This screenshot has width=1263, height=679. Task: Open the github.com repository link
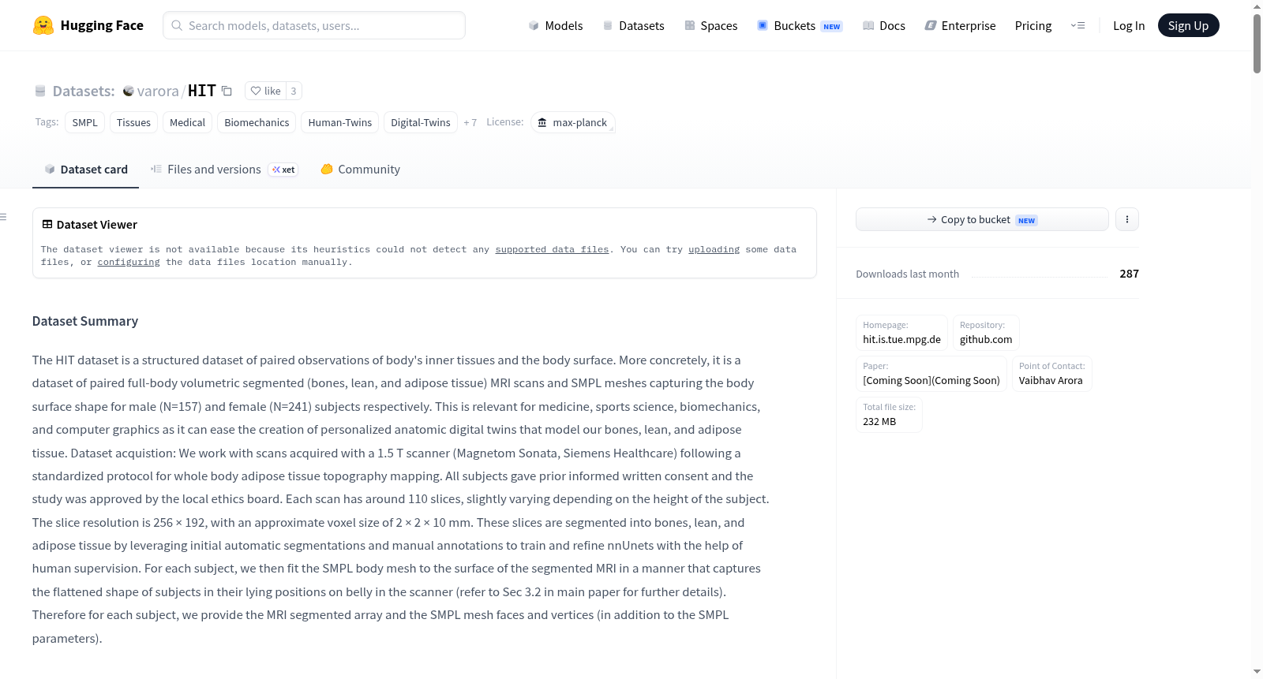(x=986, y=339)
